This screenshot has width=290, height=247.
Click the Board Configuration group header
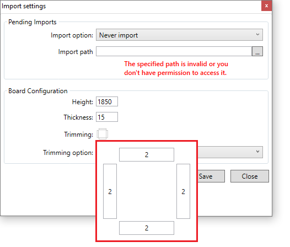38,91
